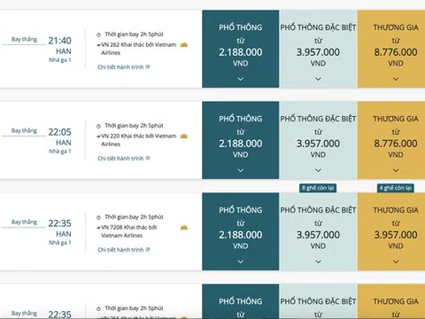
Task: Click clock icon beside VN 220 flight duration
Action: 98,126
